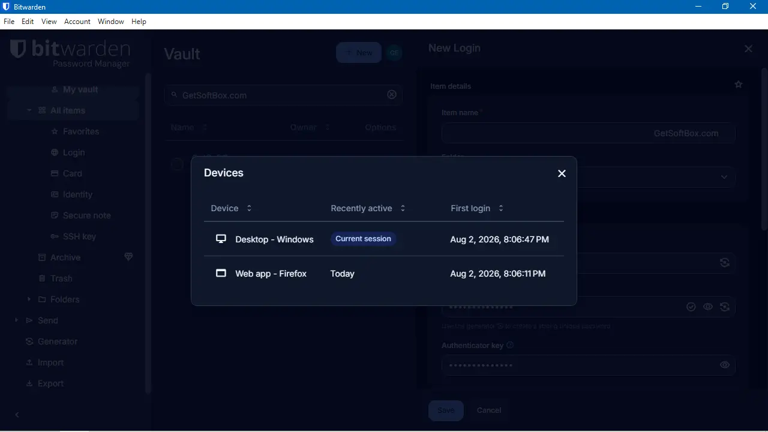This screenshot has height=432, width=768.
Task: Open the Edit menu
Action: (x=28, y=22)
